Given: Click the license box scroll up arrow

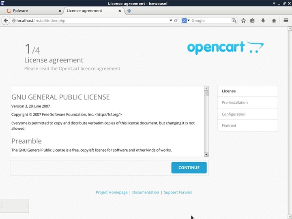Looking at the screenshot, I should pyautogui.click(x=206, y=88).
